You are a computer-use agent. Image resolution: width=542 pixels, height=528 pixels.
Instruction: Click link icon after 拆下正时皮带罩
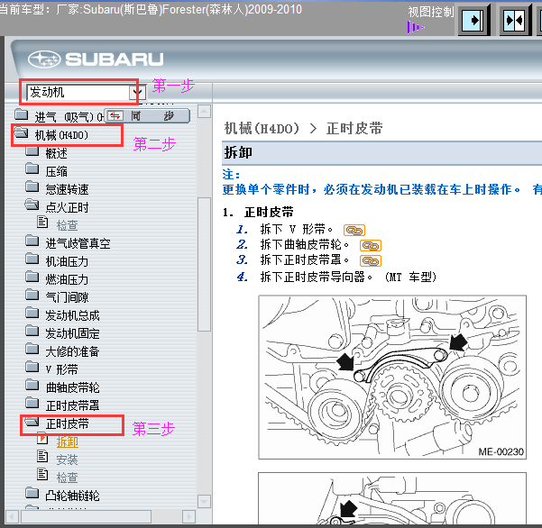[x=371, y=260]
